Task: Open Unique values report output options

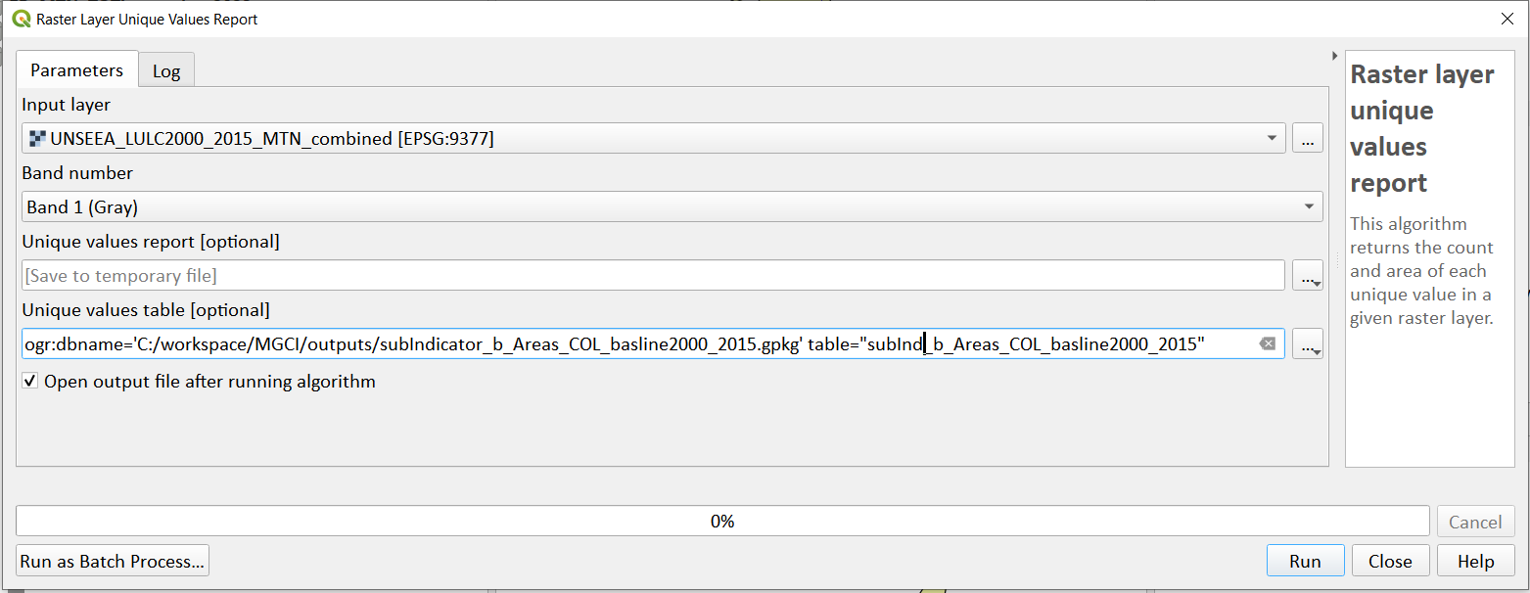Action: [x=1308, y=276]
